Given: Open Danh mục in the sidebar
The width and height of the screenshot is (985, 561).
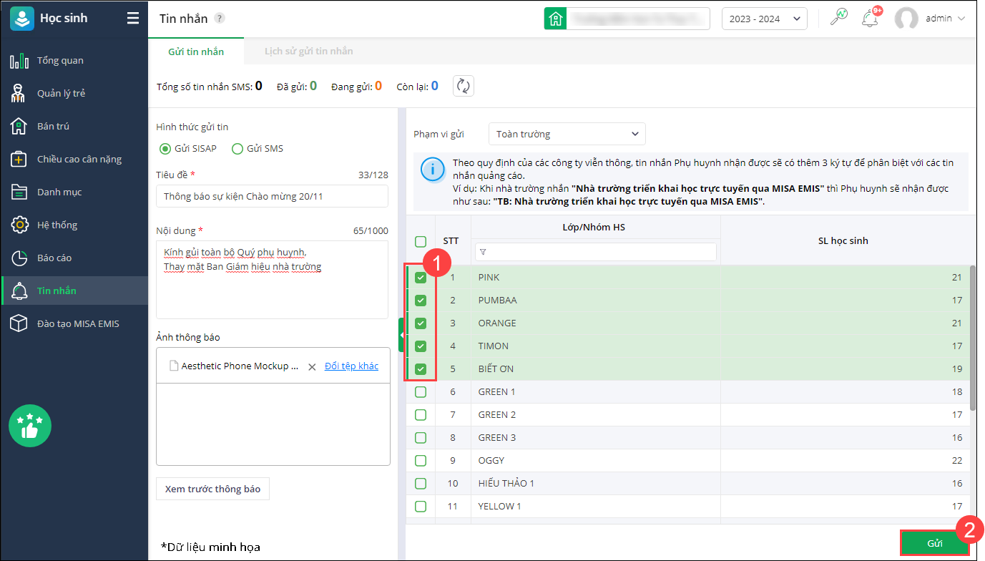Looking at the screenshot, I should (74, 192).
